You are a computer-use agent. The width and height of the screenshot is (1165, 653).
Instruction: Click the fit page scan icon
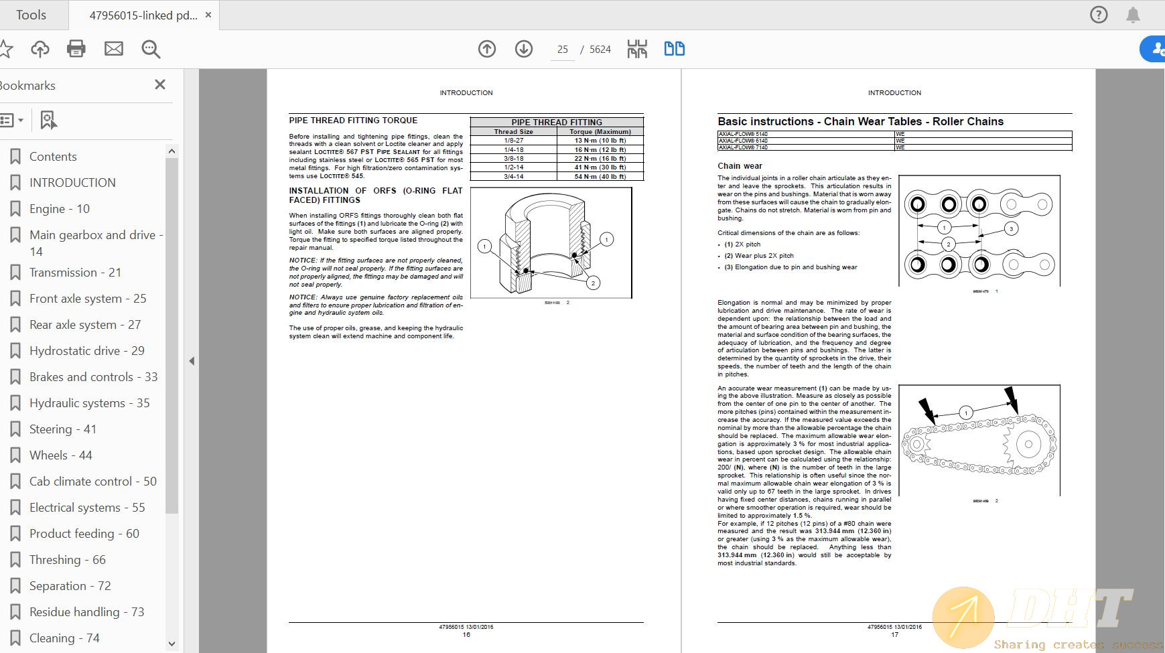click(637, 49)
